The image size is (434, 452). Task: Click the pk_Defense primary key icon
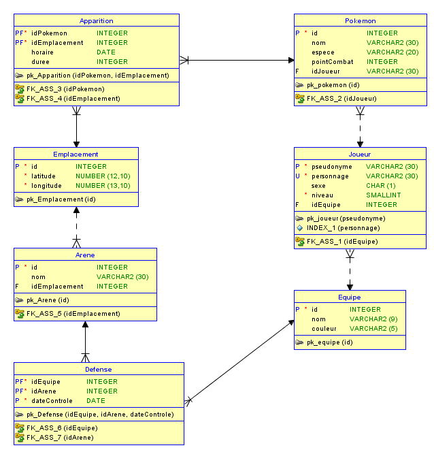coord(20,415)
